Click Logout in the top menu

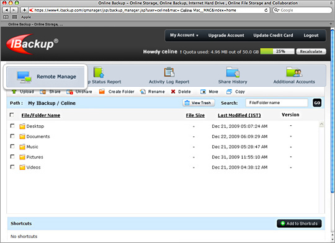coord(311,35)
